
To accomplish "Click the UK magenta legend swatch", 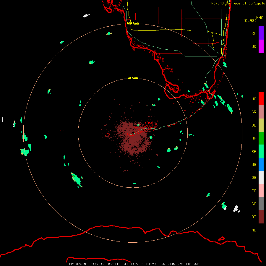I will coord(261,46).
